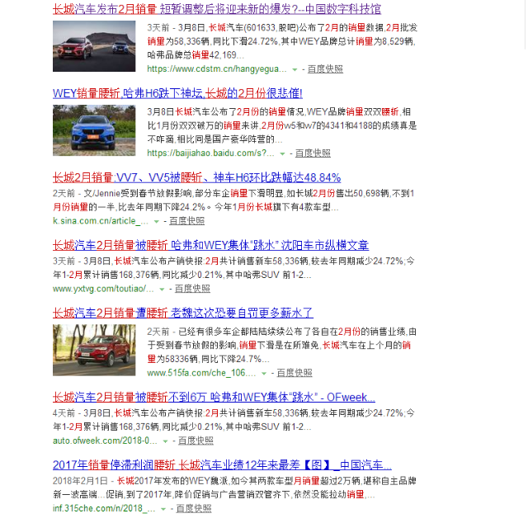Screen dimensions: 528x523
Task: Click snippet text mentioning w5和w7的4341和4188
Action: pyautogui.click(x=282, y=125)
